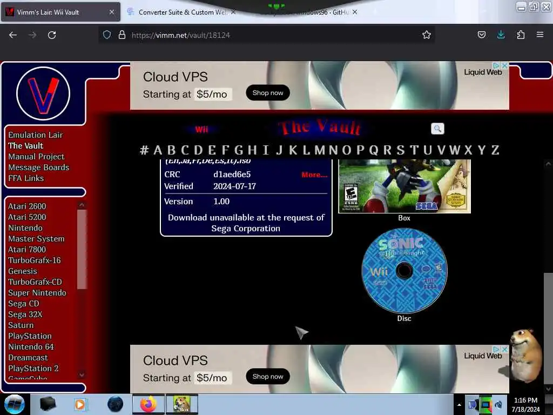Open the Firefox hamburger menu
553x415 pixels.
(539, 35)
